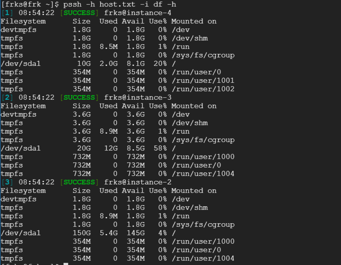Click the "/run/user/1002" mount path

click(x=203, y=89)
